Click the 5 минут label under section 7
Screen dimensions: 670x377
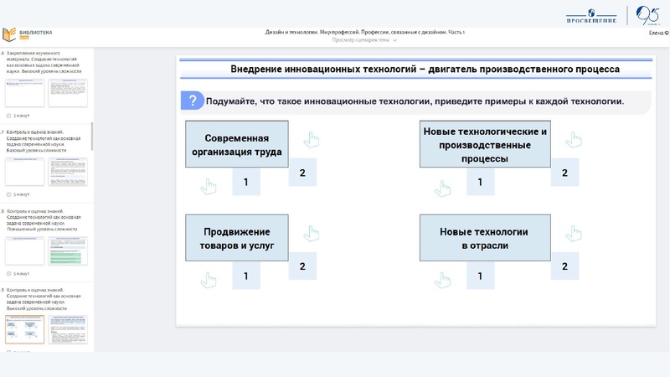[22, 194]
